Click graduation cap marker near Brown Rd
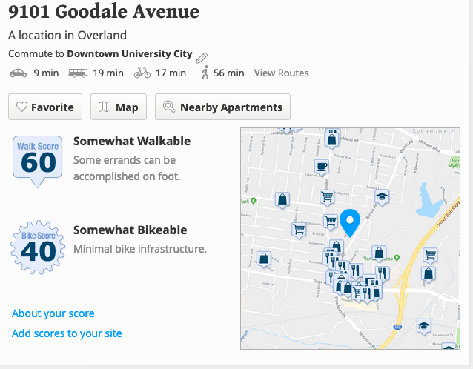This screenshot has height=369, width=473. pyautogui.click(x=382, y=197)
